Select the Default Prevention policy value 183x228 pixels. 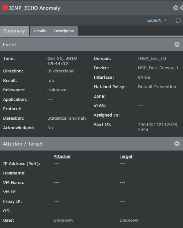pos(157,87)
